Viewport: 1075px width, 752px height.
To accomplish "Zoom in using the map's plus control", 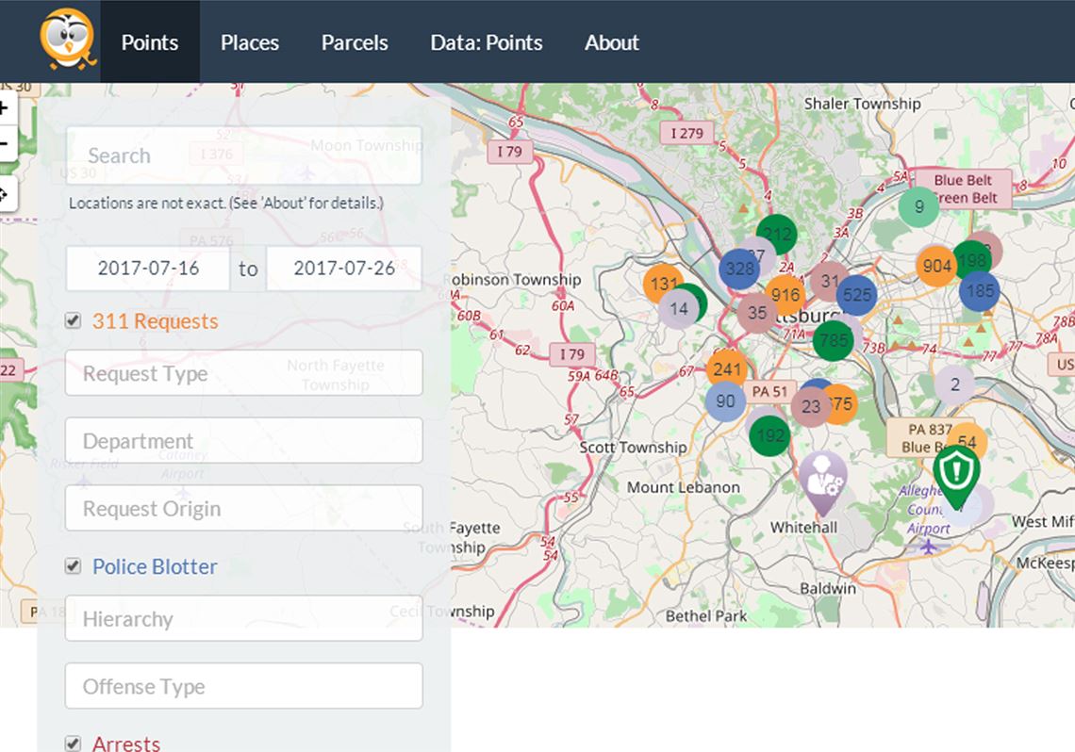I will pyautogui.click(x=5, y=109).
